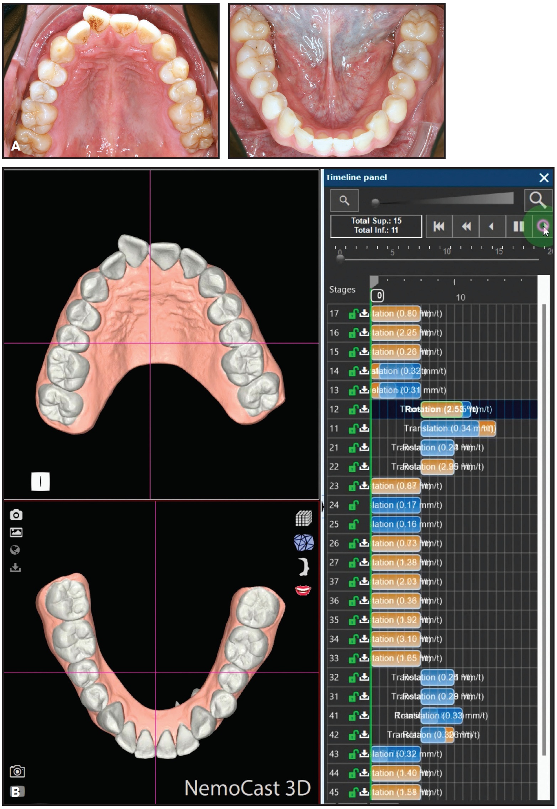Screen dimensions: 557x809
Task: Click the grid cube icon
Action: point(304,518)
